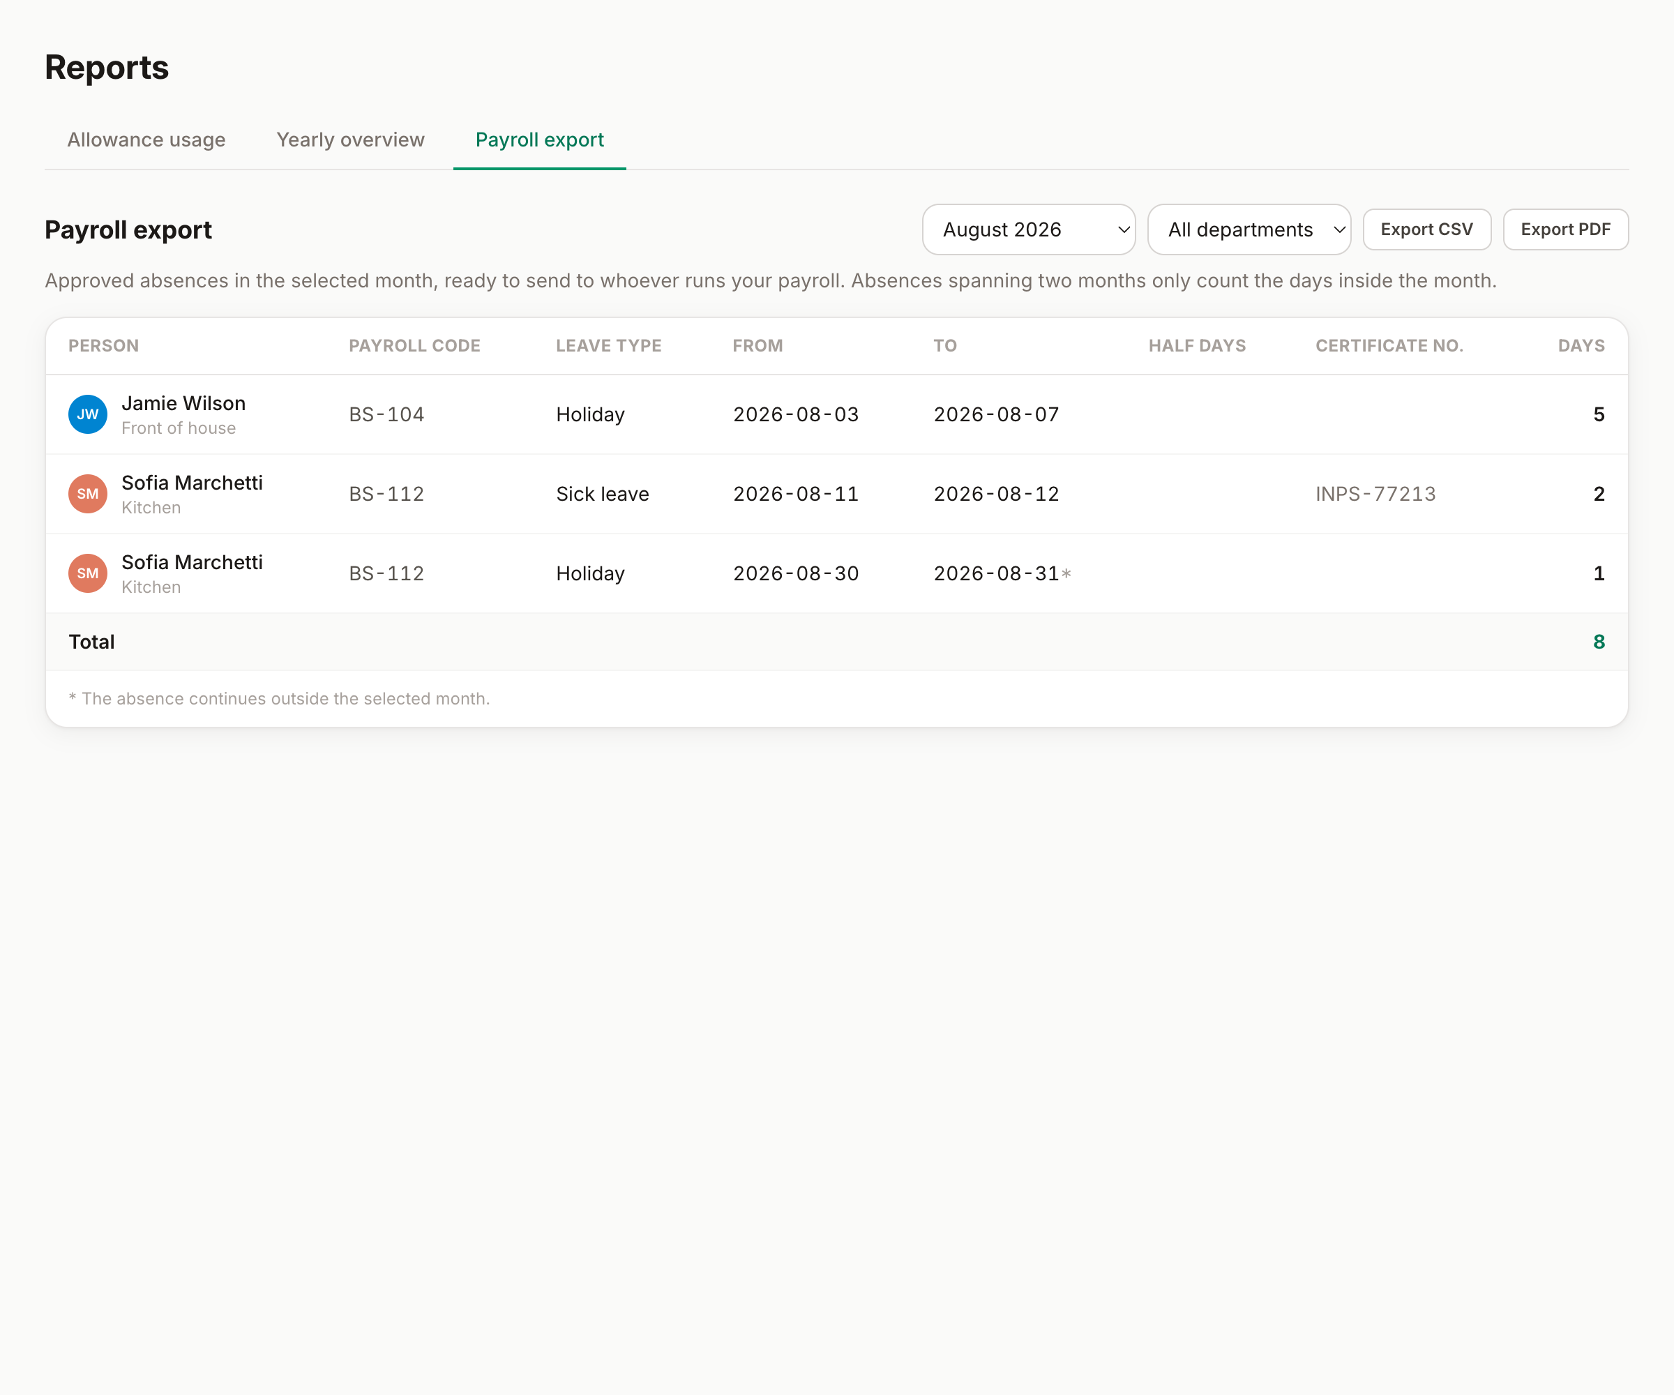
Task: Click the total days value 8
Action: 1599,642
